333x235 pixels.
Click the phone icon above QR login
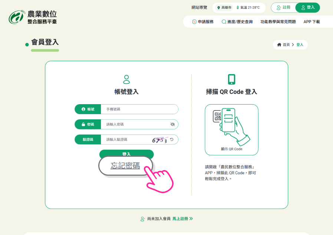(x=231, y=79)
